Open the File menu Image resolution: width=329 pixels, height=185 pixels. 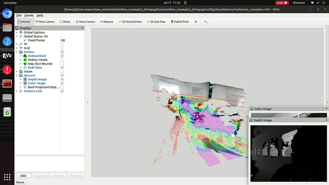[x=19, y=15]
